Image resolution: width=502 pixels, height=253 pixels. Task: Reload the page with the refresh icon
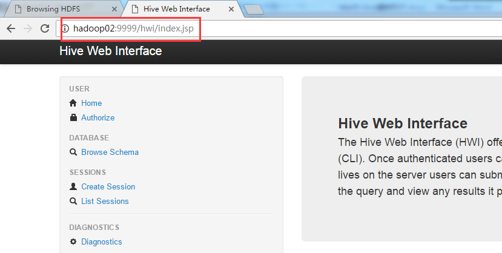pyautogui.click(x=45, y=28)
